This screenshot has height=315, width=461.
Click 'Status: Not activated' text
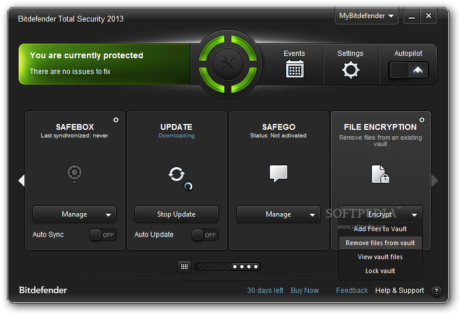pos(278,136)
